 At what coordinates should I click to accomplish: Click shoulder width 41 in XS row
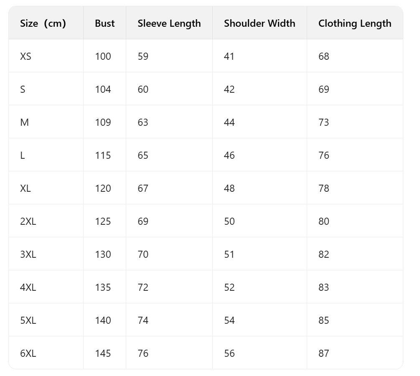(x=229, y=56)
